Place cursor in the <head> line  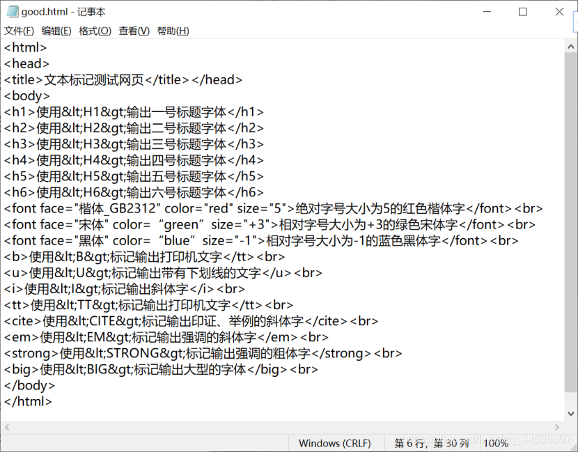click(26, 64)
